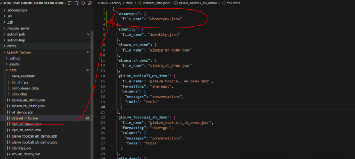This screenshot has height=159, width=355.
Task: Expand the .ssh folder chevron
Action: pos(4,22)
